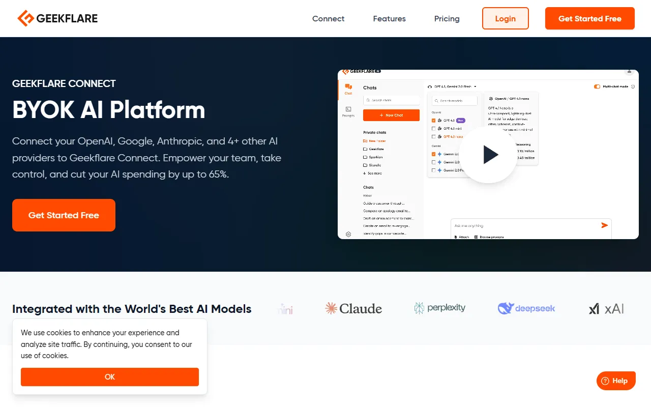The width and height of the screenshot is (651, 407).
Task: Click the settings gear in preview sidebar
Action: pos(348,235)
